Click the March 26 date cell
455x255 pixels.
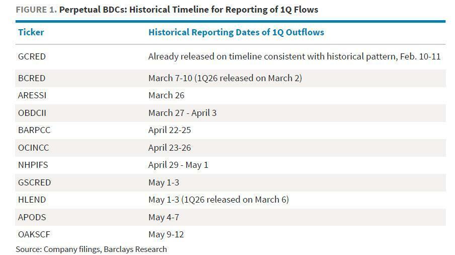coord(166,95)
